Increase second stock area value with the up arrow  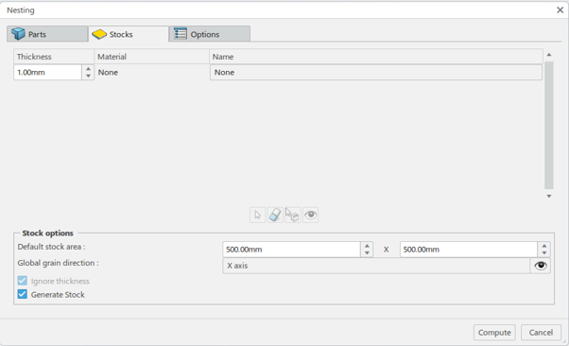(x=544, y=246)
